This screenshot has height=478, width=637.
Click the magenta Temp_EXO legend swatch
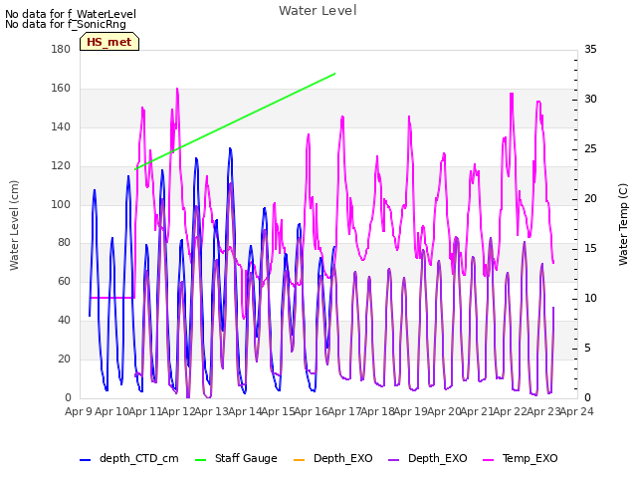tap(489, 460)
